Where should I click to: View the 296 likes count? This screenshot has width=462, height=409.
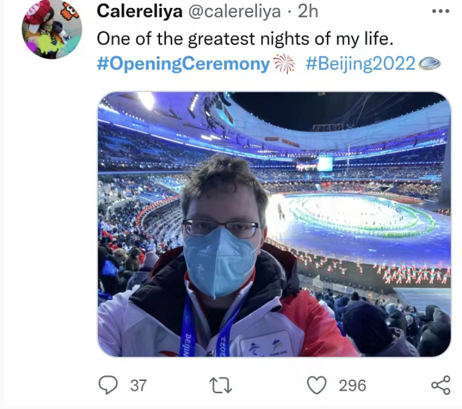point(352,385)
